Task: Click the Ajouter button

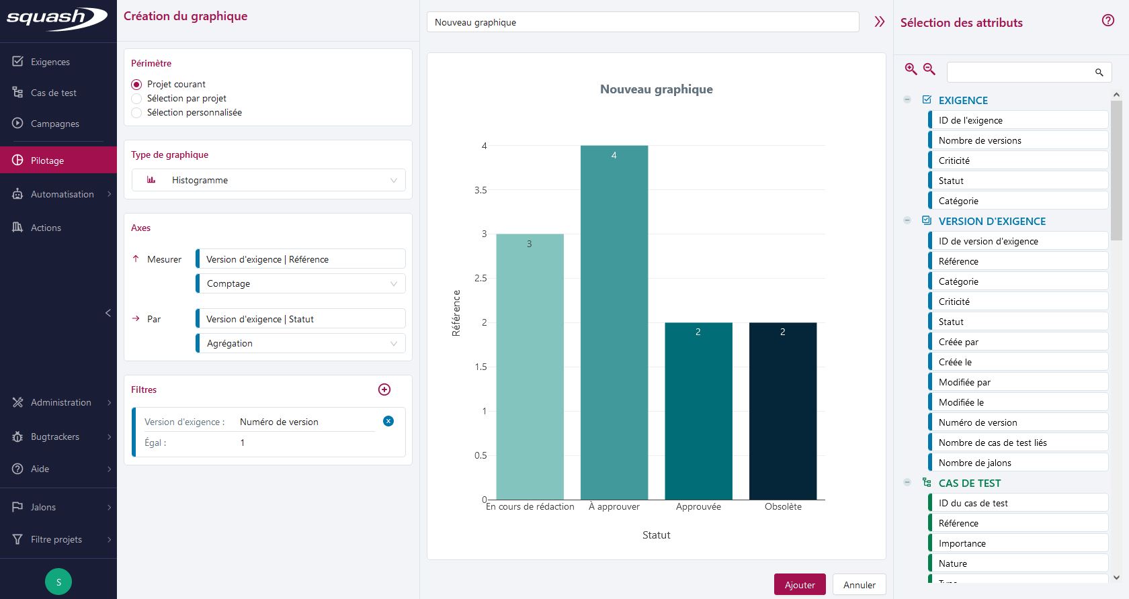Action: click(x=800, y=585)
